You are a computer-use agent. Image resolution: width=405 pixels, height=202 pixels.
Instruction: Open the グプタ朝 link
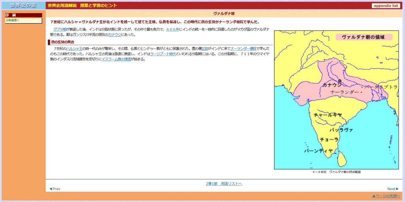tap(60, 29)
